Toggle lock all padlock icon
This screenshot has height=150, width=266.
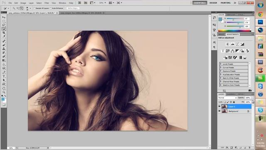pyautogui.click(x=234, y=102)
